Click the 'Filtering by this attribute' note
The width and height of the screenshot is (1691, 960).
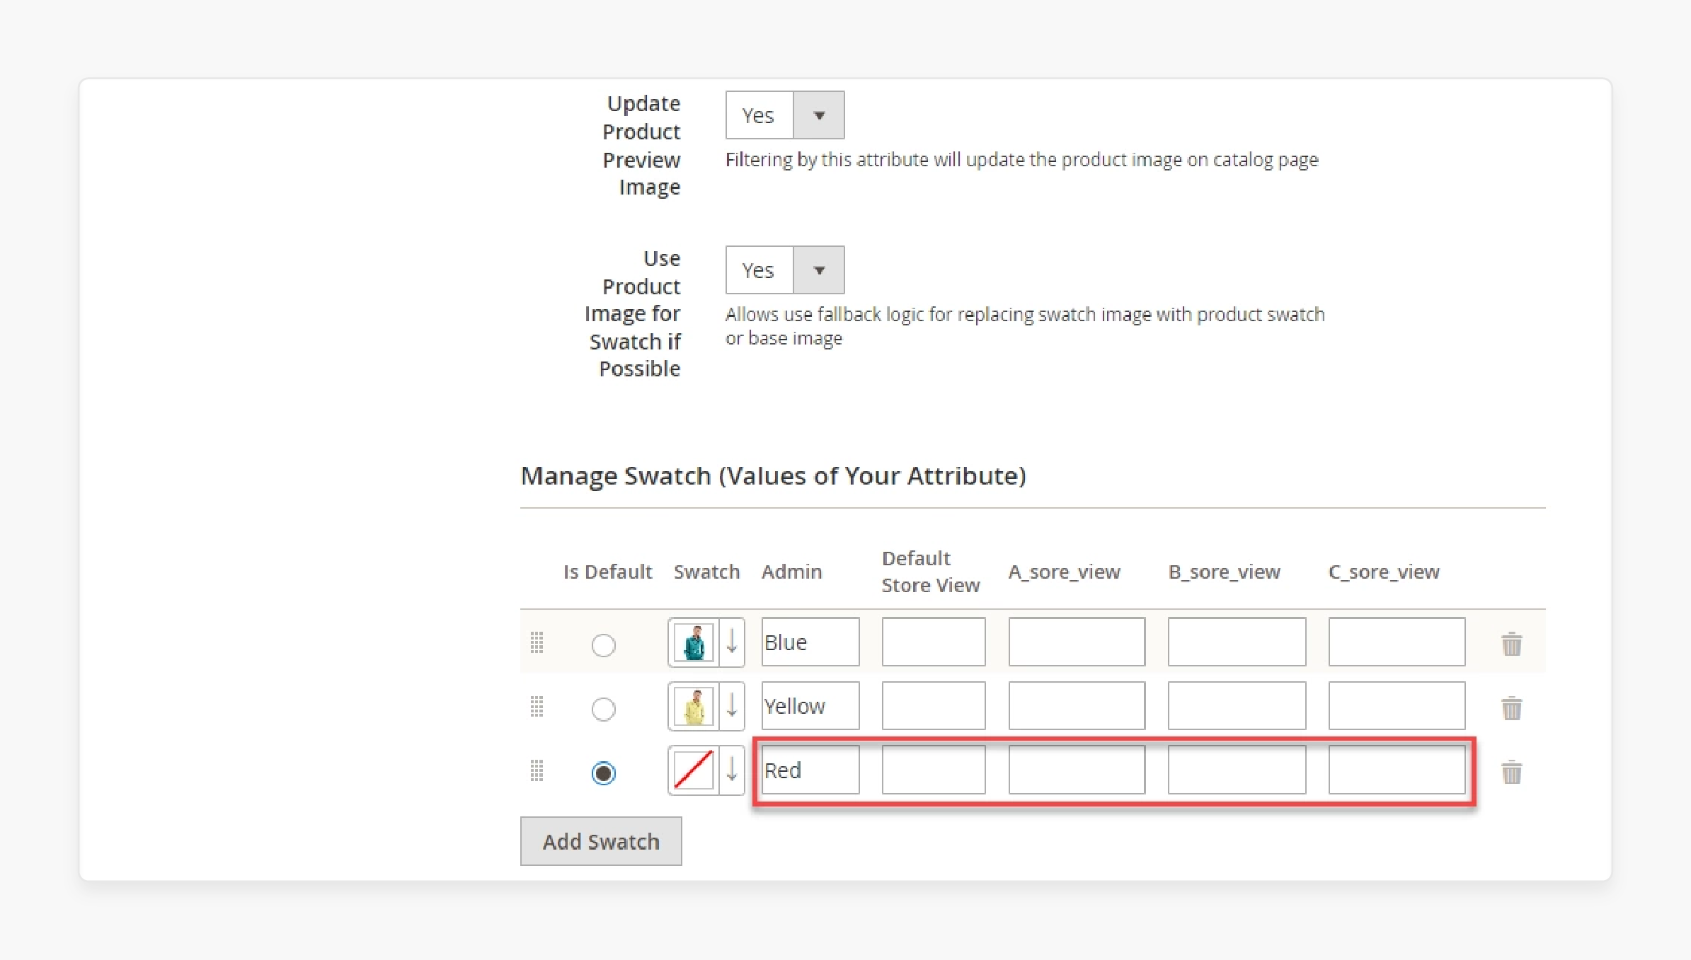coord(1021,160)
